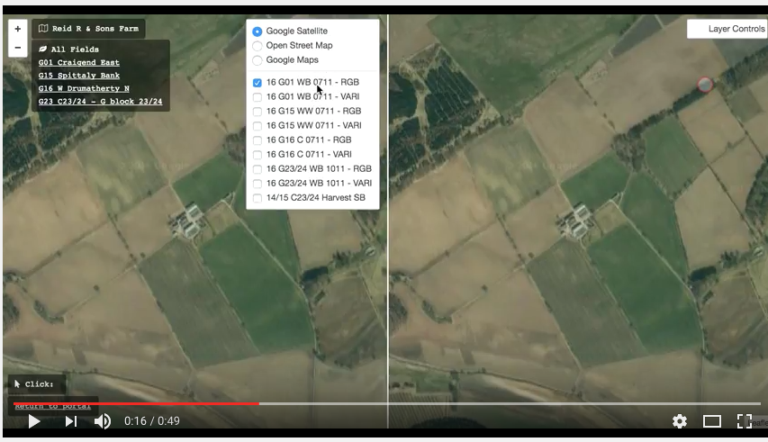Open the G23 C23/24 - G block link
Image resolution: width=768 pixels, height=442 pixels.
tap(101, 102)
